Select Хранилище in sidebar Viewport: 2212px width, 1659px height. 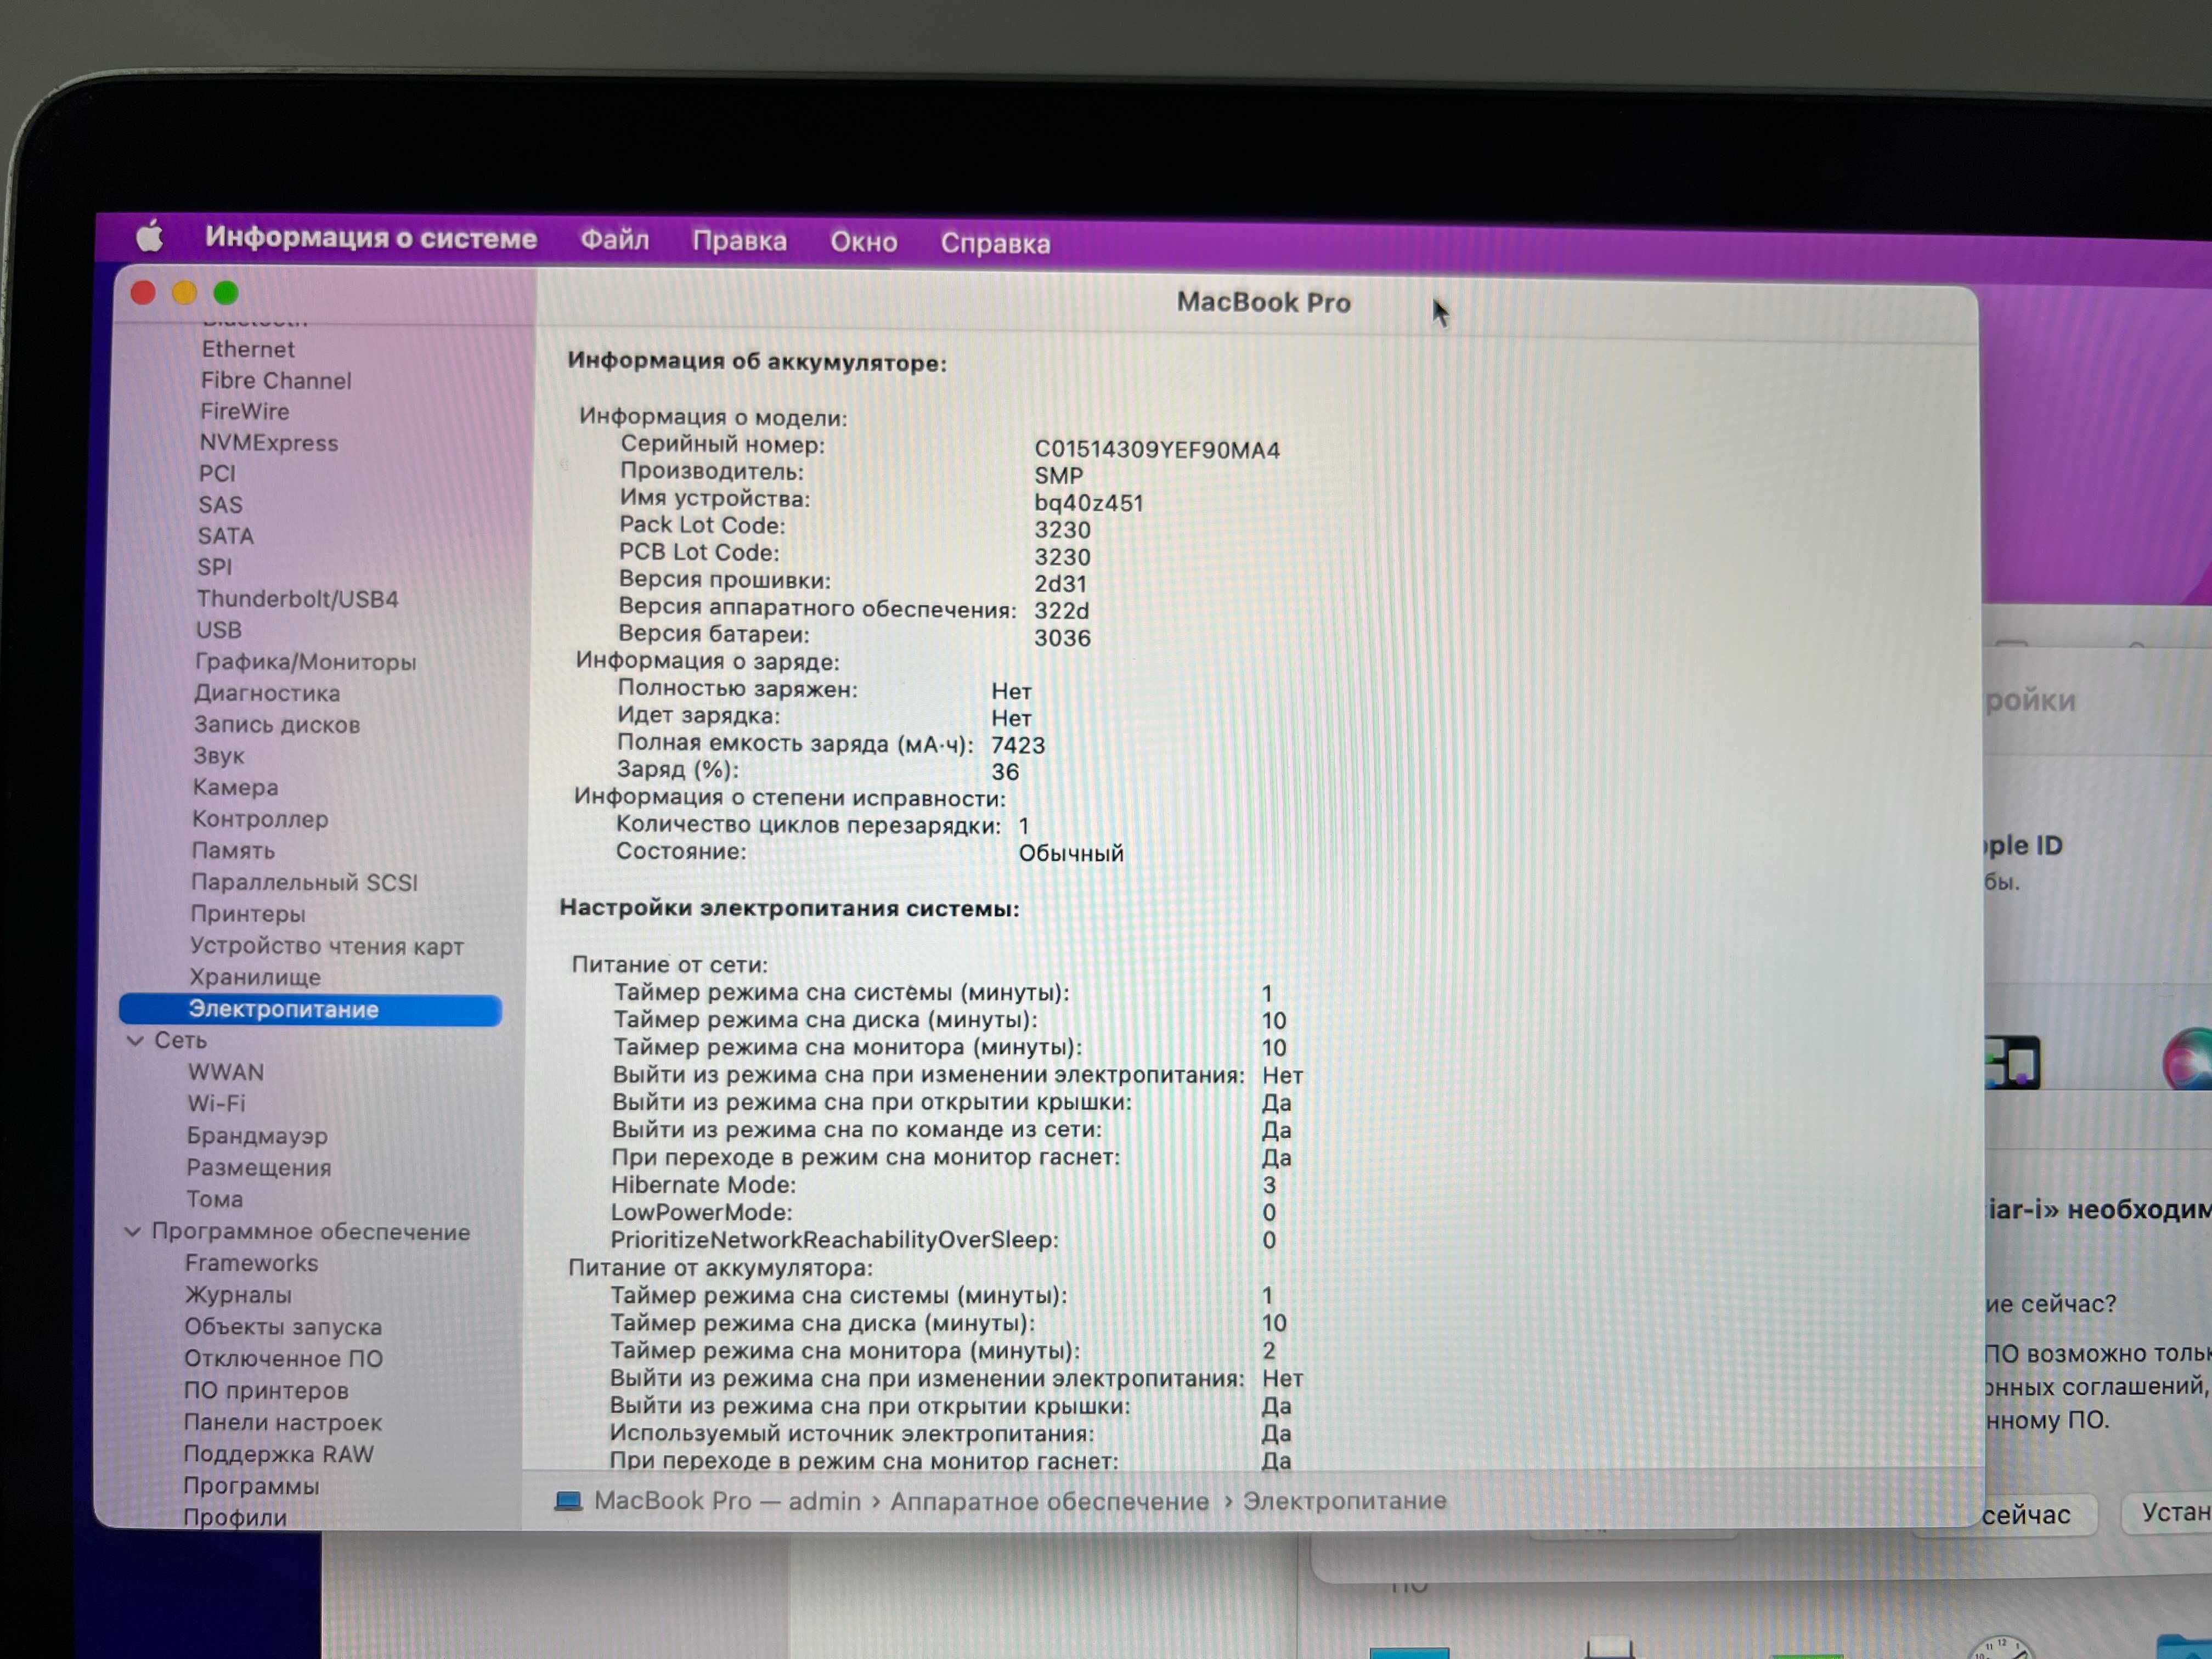pyautogui.click(x=255, y=977)
